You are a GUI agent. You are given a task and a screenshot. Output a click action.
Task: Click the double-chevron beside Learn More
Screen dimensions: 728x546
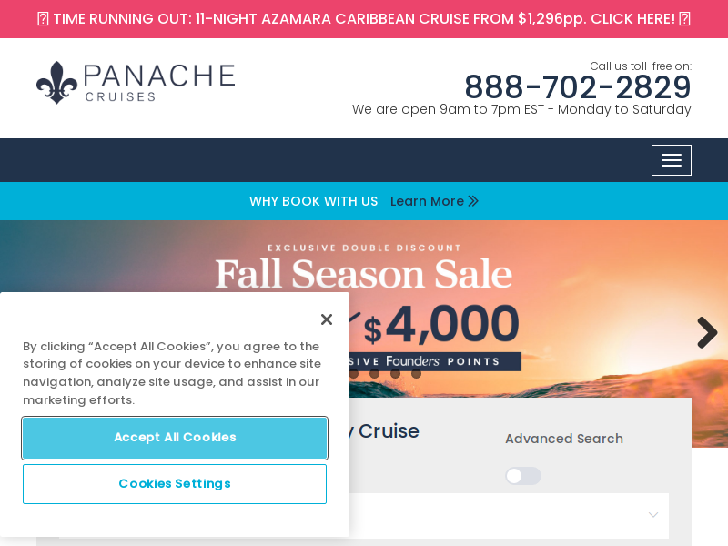473,201
